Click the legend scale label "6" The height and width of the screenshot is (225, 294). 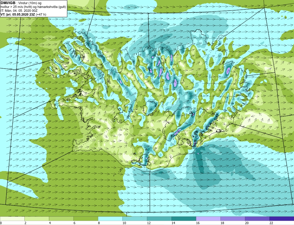[74, 223]
